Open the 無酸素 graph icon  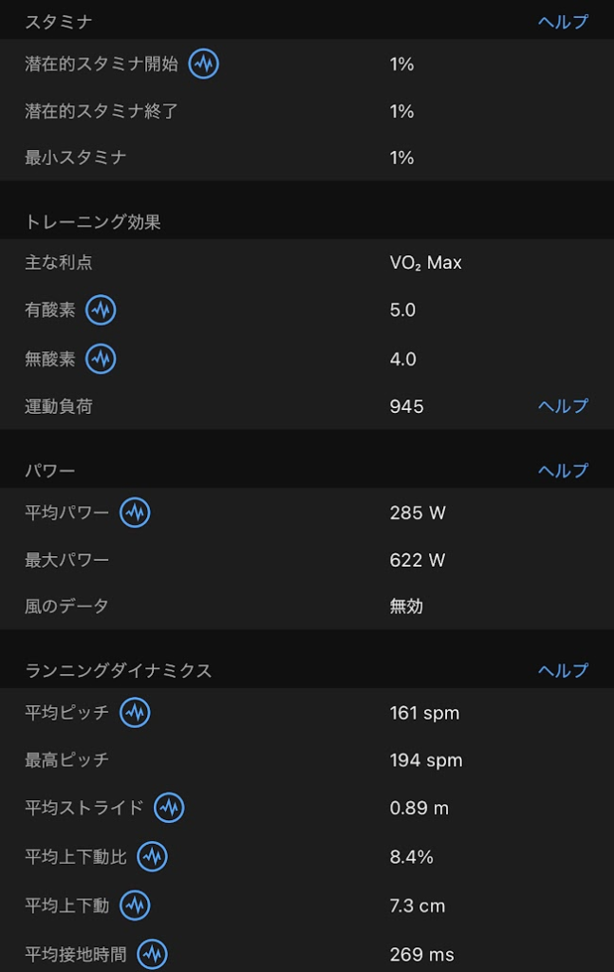101,359
